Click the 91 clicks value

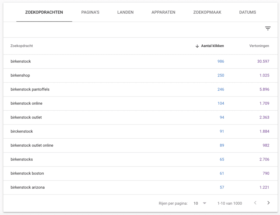click(222, 131)
